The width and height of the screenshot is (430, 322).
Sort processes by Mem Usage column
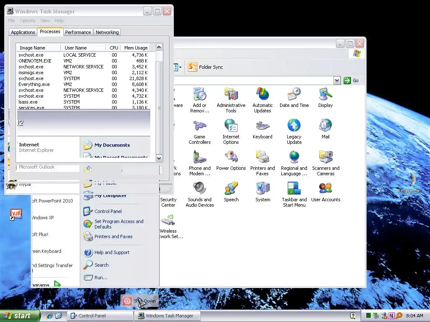pos(136,48)
